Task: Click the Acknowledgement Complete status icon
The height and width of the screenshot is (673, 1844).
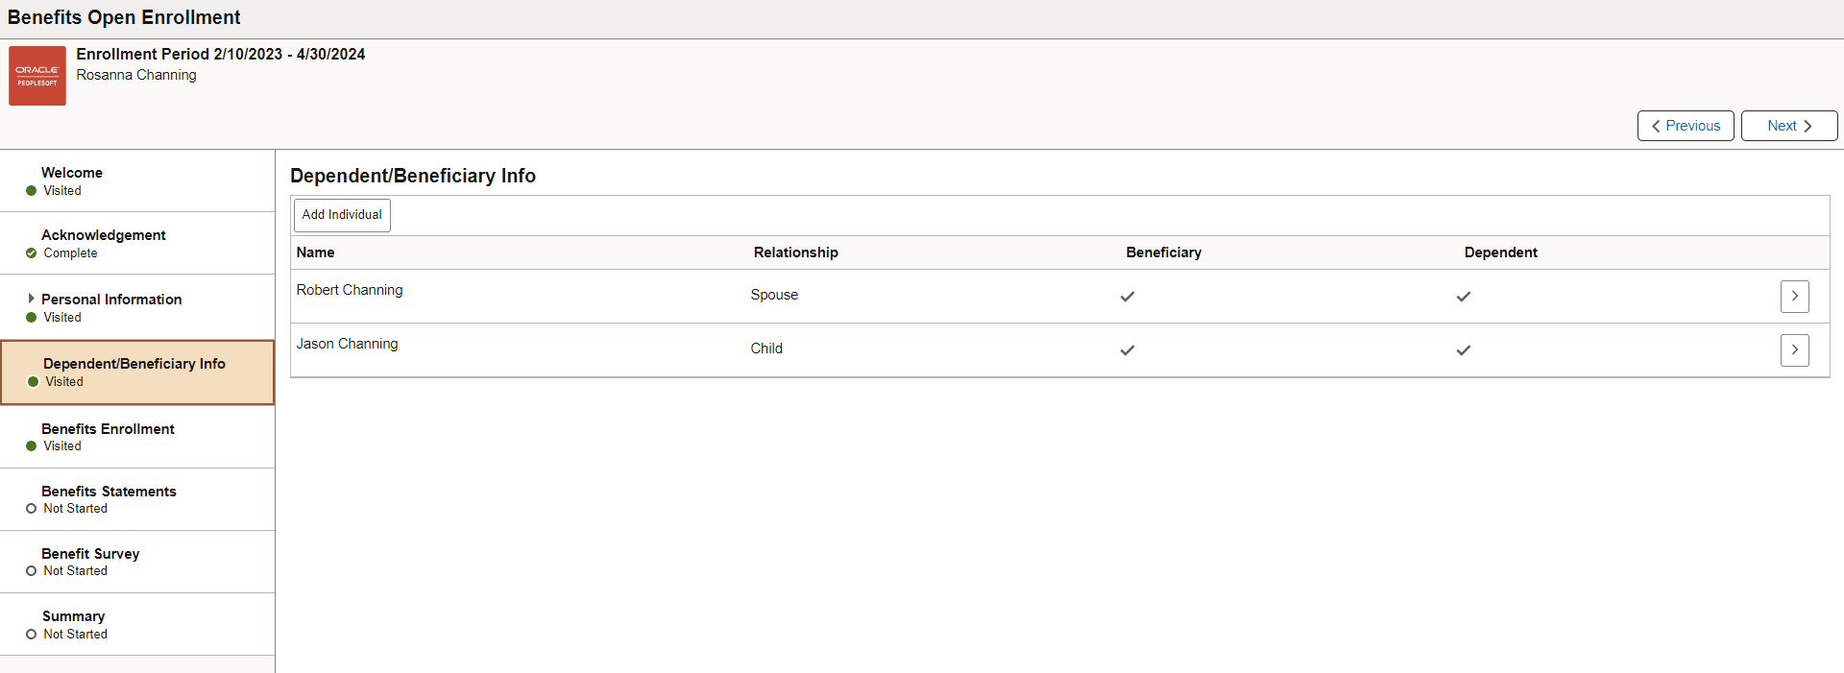Action: click(x=32, y=253)
